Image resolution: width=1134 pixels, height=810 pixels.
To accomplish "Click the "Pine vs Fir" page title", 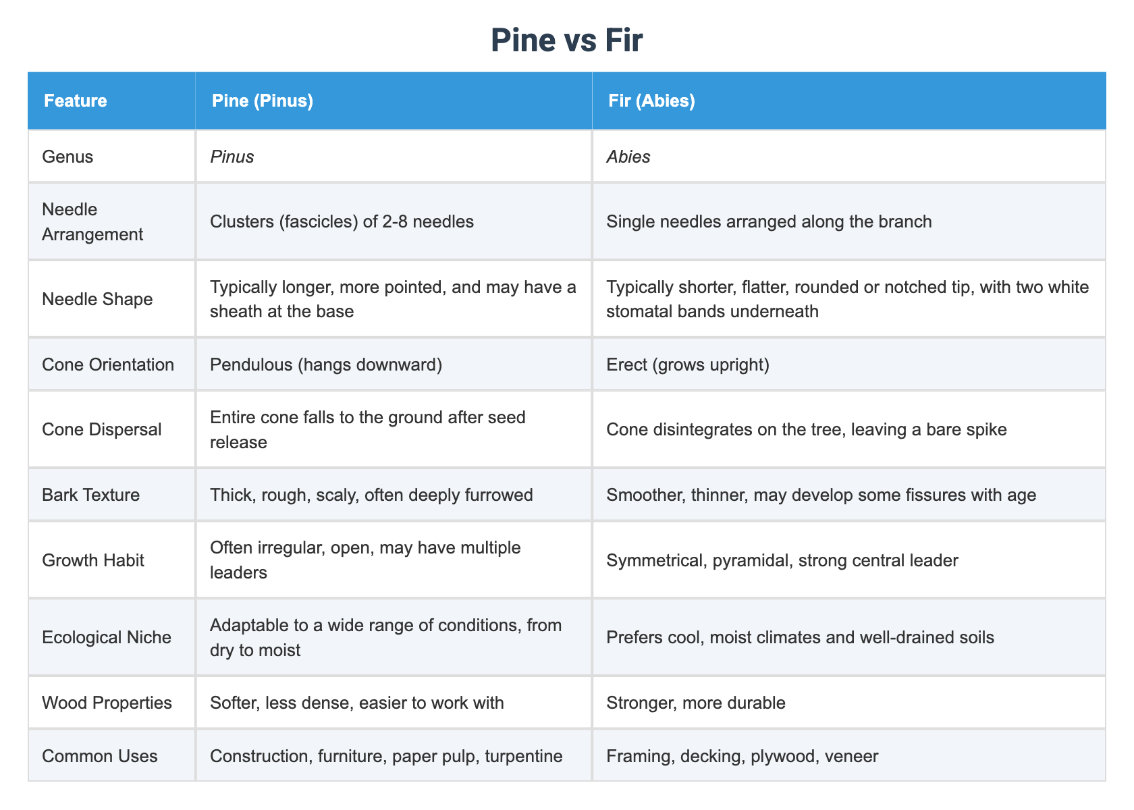I will (566, 41).
